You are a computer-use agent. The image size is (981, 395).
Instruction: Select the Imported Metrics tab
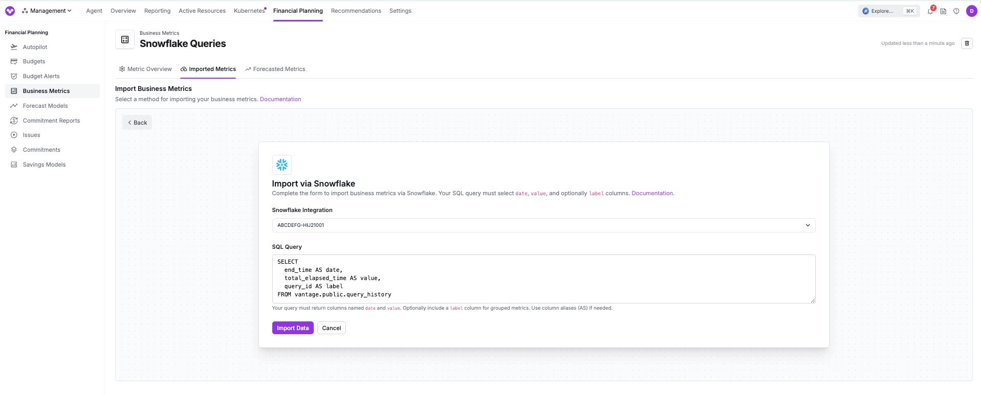pos(208,69)
